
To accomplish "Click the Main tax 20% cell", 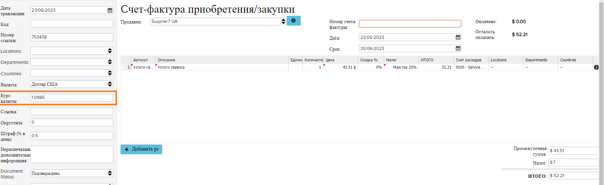I will [402, 67].
